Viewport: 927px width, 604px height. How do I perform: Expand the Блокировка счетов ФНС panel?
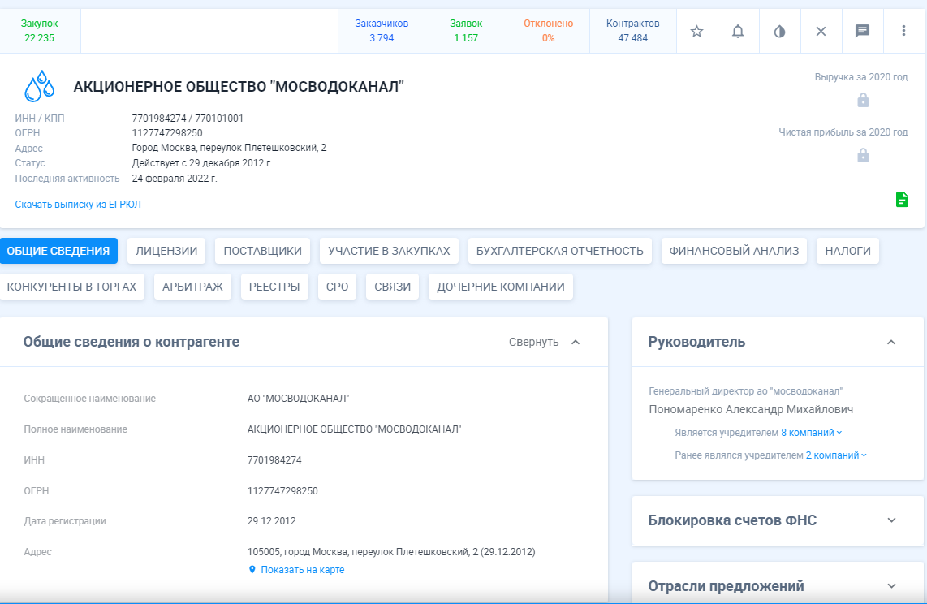point(890,520)
